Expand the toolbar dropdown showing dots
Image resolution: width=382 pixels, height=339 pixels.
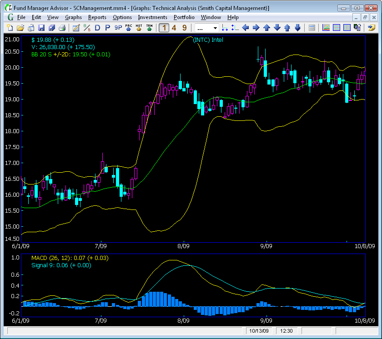click(206, 28)
